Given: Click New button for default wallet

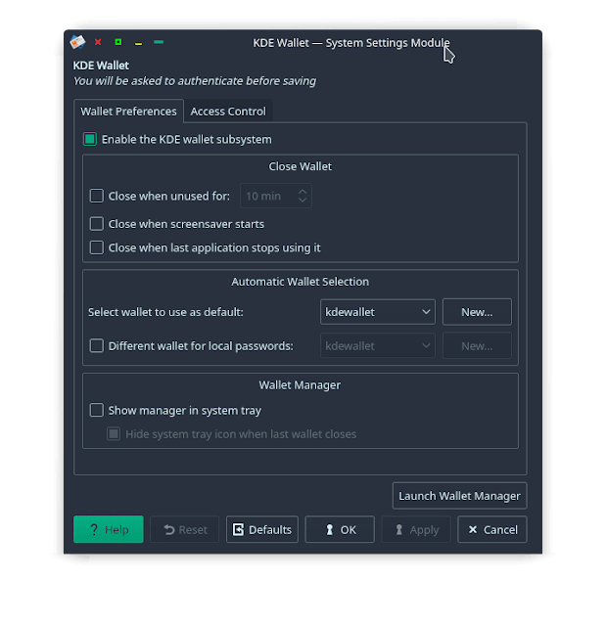Looking at the screenshot, I should point(477,312).
